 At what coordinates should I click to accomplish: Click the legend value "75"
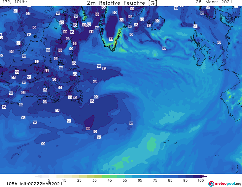[155, 180]
